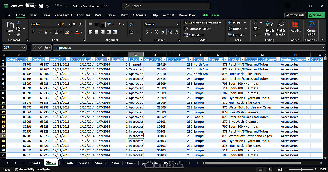The height and width of the screenshot is (172, 328).
Task: Open the Add-ins button in the ribbon
Action: [x=296, y=26]
